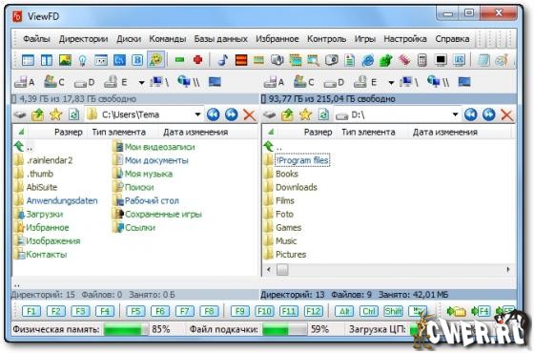Select drive C in the right panel
Image resolution: width=534 pixels, height=353 pixels.
(x=304, y=82)
